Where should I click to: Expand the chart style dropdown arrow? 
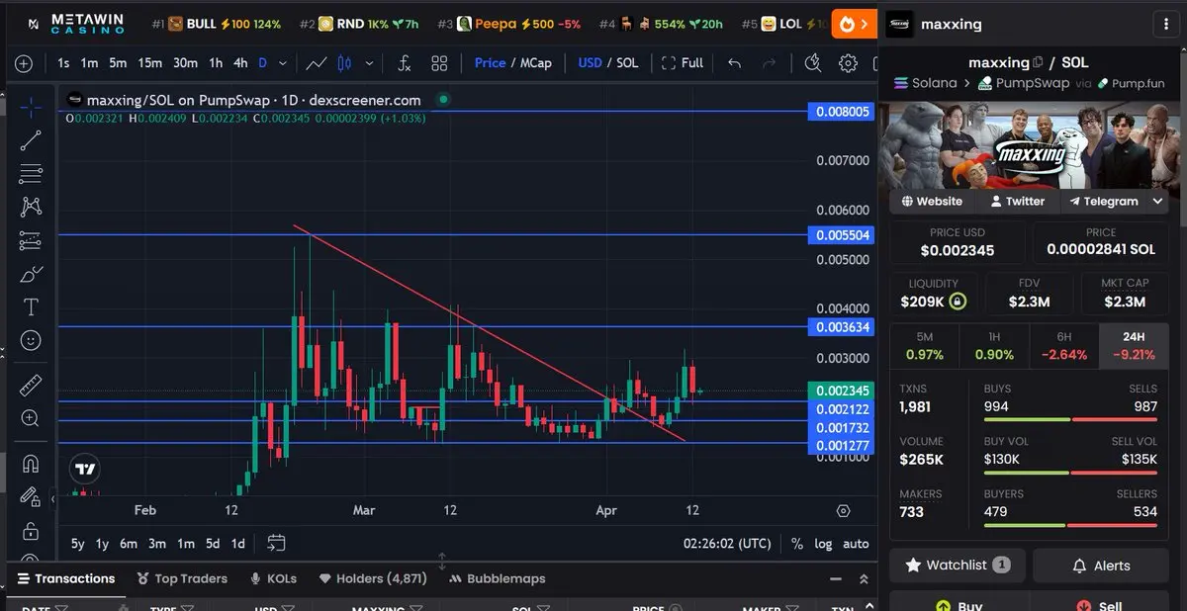370,63
